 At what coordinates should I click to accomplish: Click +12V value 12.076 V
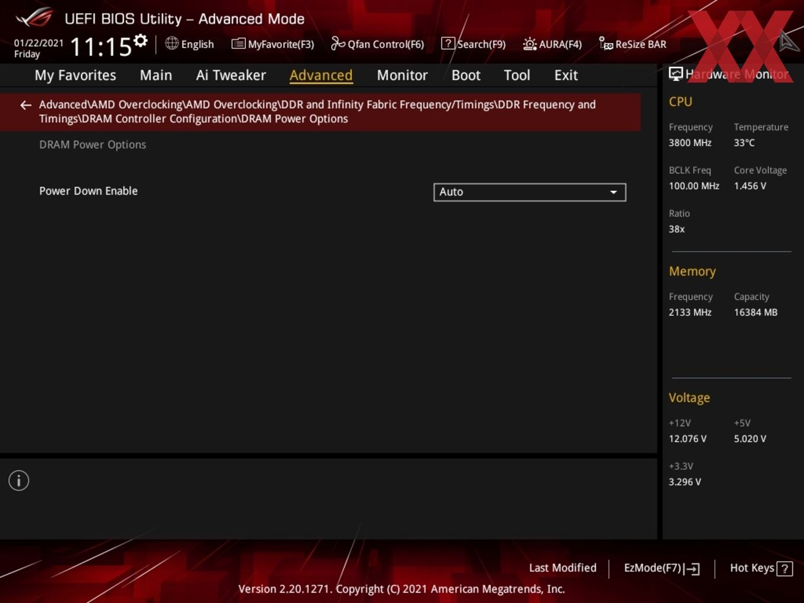[688, 439]
